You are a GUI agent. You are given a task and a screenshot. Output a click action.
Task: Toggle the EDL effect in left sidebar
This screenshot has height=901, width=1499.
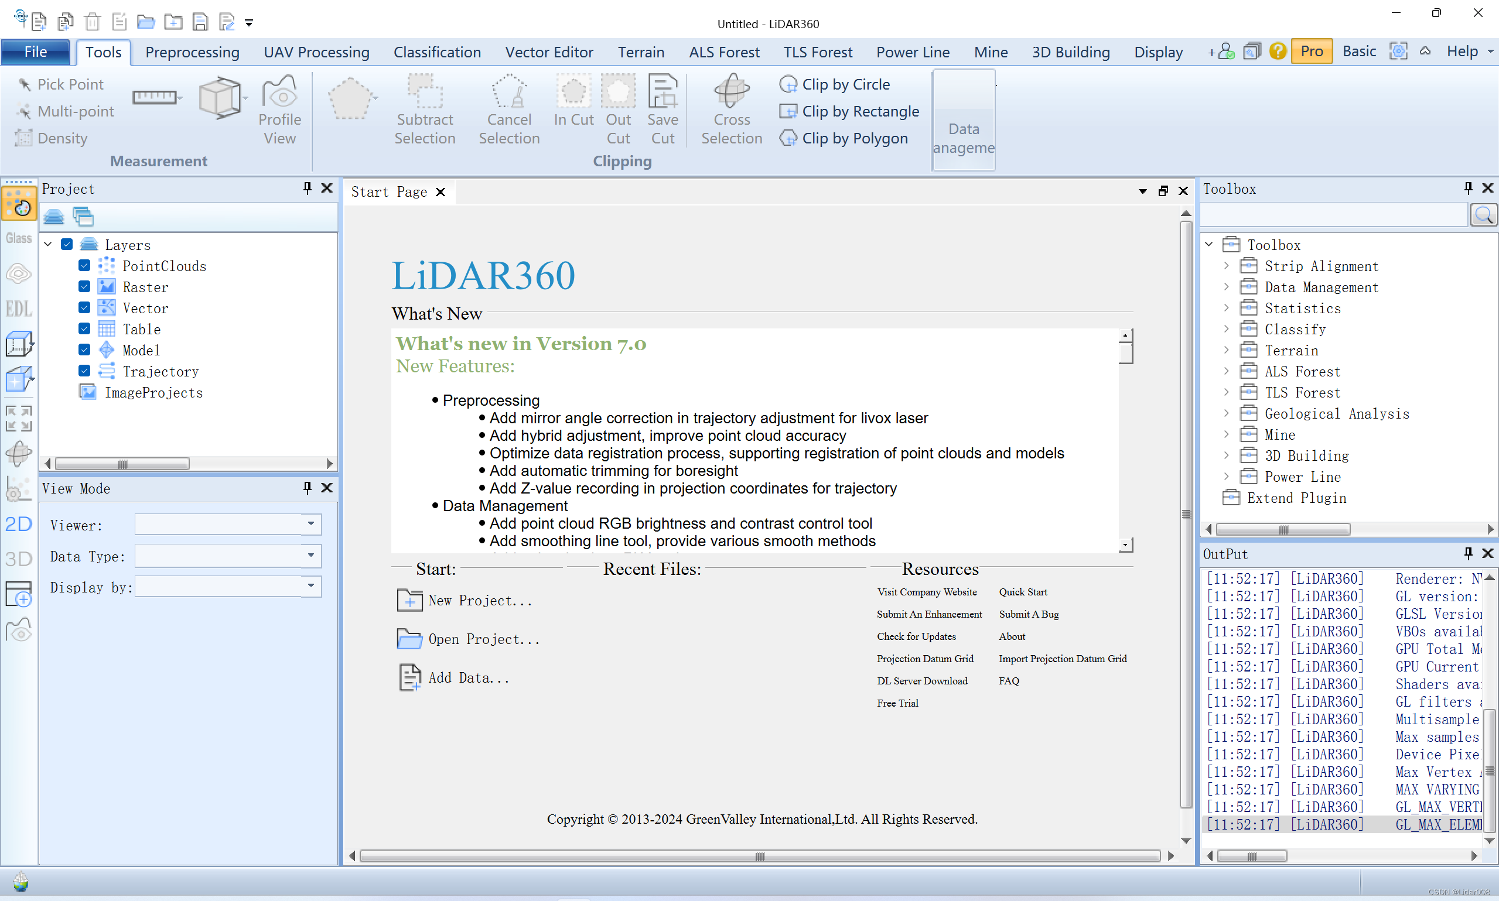click(19, 309)
